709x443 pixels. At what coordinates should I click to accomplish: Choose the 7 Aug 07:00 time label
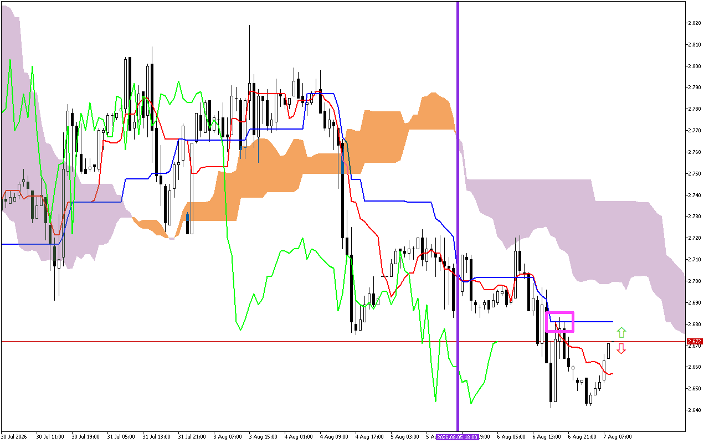[x=618, y=437]
